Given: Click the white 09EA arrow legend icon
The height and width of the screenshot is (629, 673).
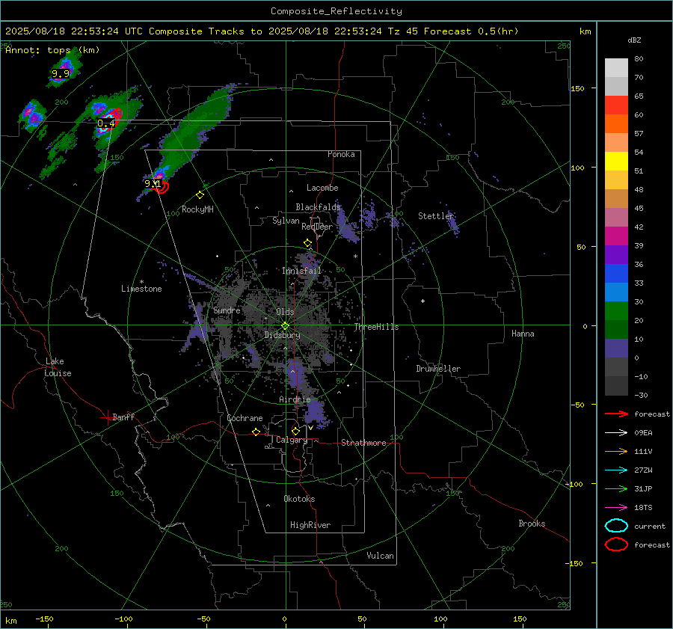Looking at the screenshot, I should pos(616,433).
